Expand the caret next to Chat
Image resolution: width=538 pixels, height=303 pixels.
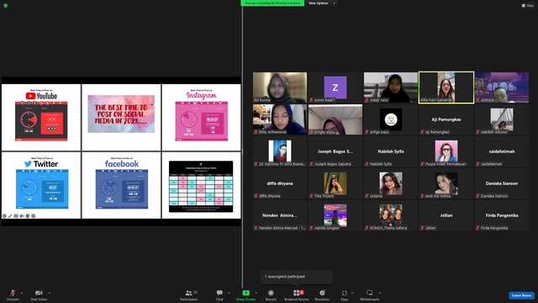click(229, 293)
